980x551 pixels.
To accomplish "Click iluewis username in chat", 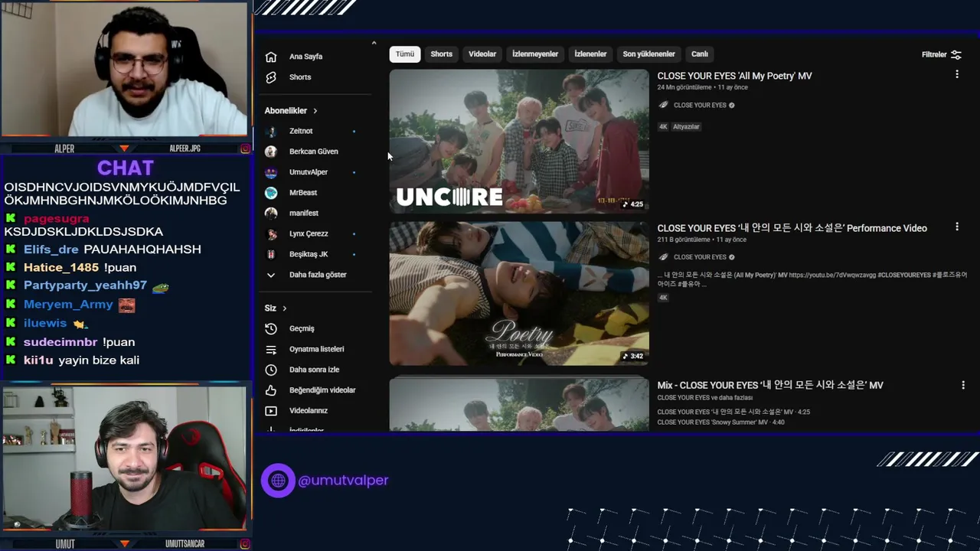I will coord(45,324).
